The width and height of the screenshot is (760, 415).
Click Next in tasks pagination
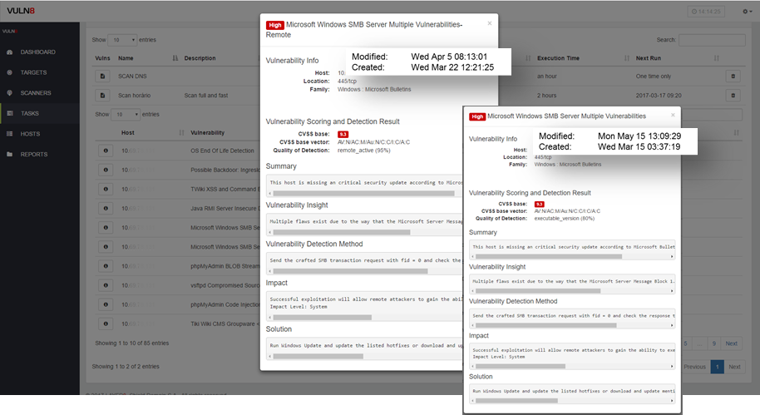point(734,367)
